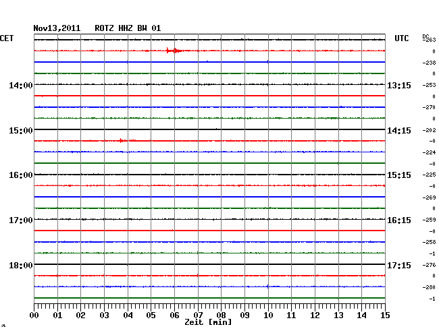Click the DC offset value -280

[429, 287]
